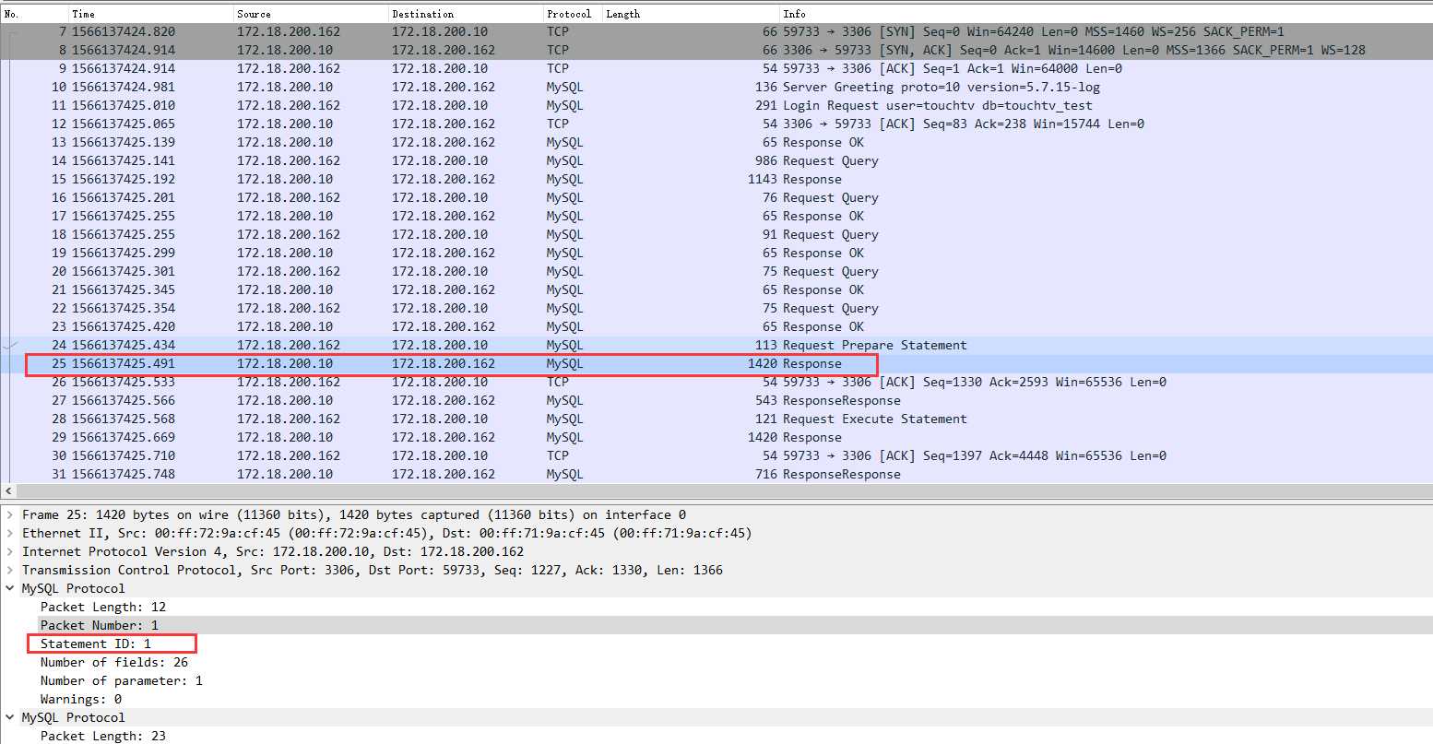Select packet 20 Request Query row

pos(716,271)
